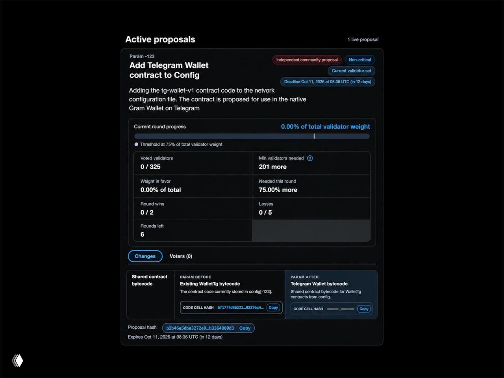Screen dimensions: 504x378
Task: Click the Param -123 label
Action: 142,56
